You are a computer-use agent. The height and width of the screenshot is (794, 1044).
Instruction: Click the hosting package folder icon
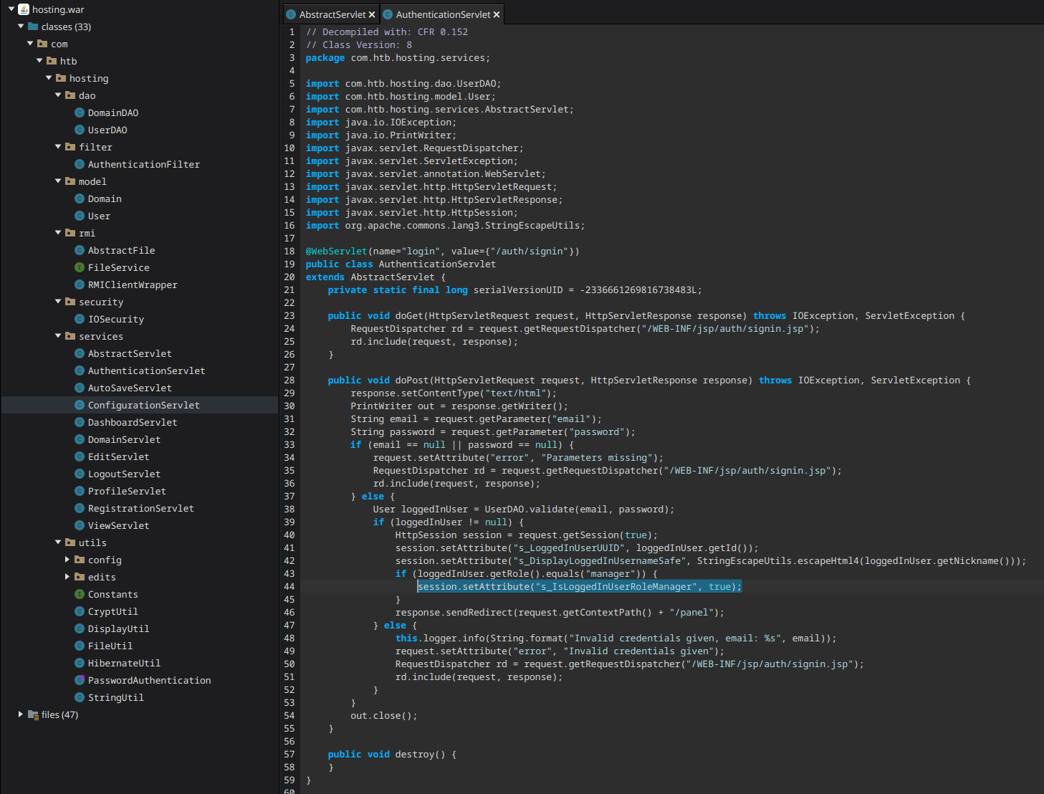[x=61, y=78]
